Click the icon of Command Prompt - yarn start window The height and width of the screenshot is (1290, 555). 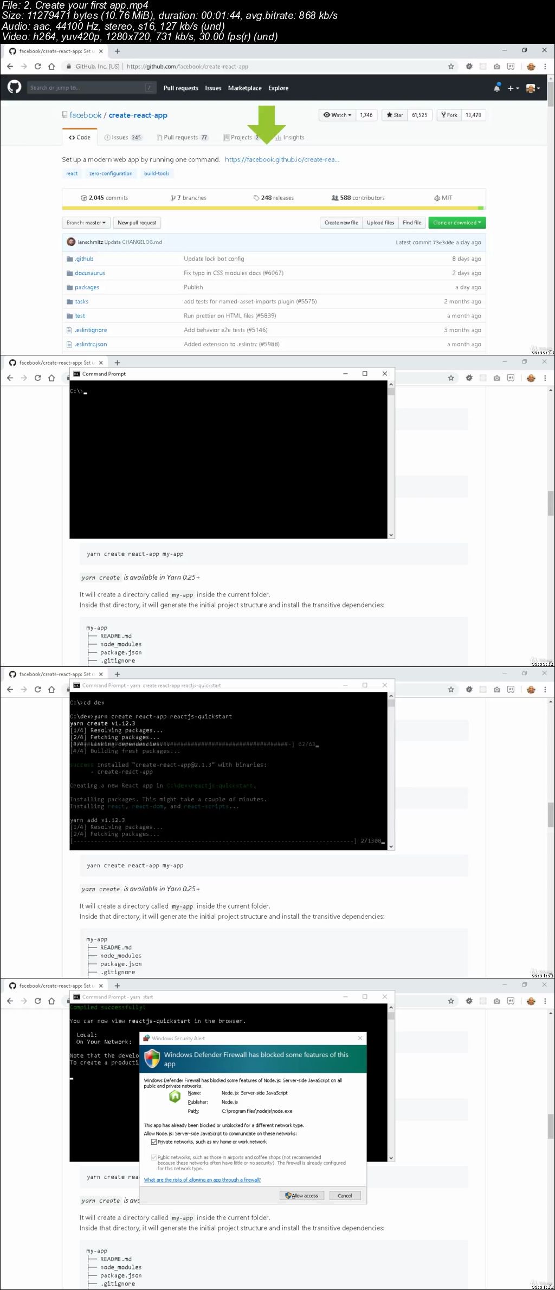76,997
